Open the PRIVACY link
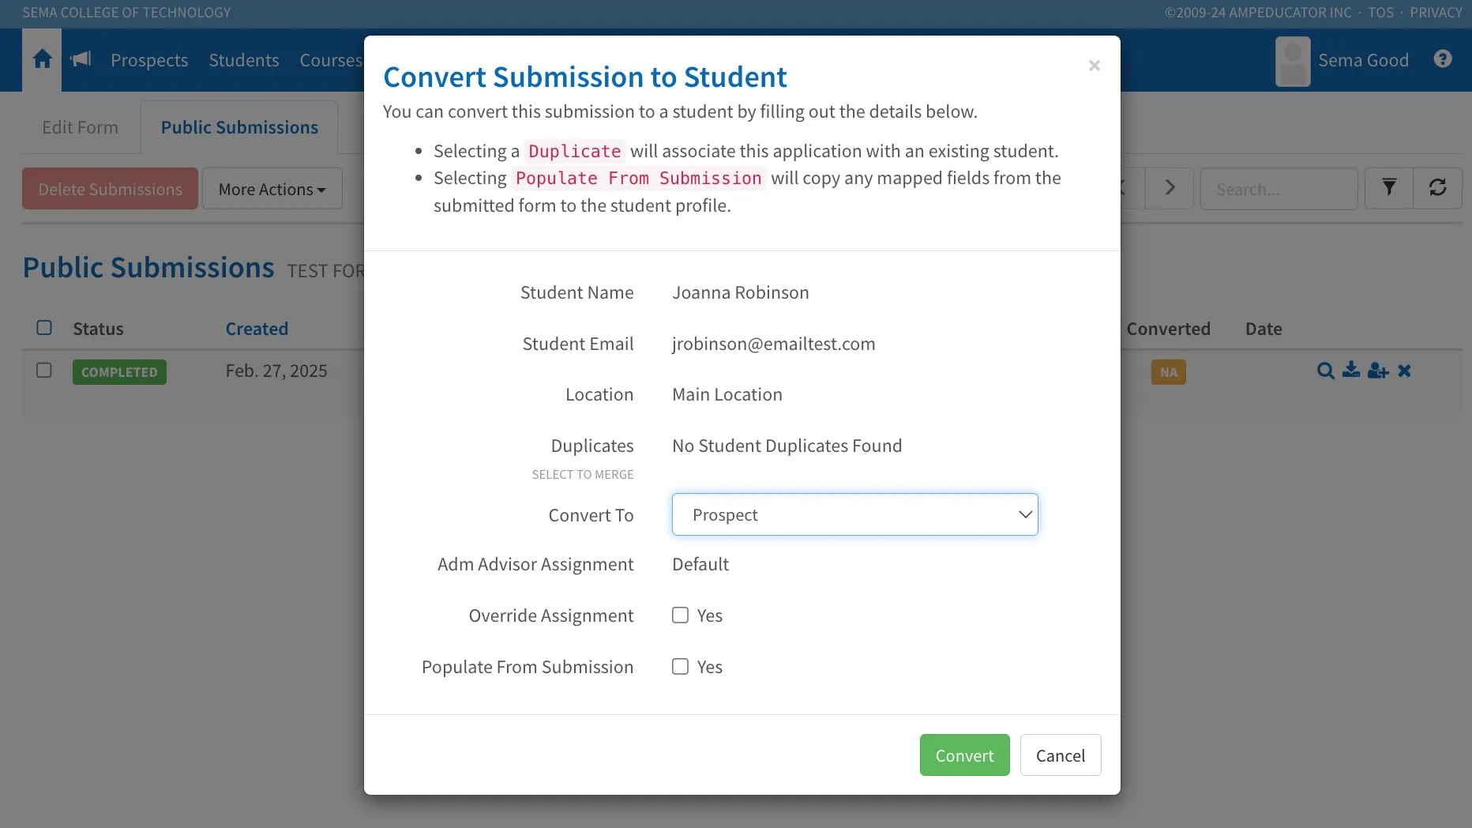The width and height of the screenshot is (1472, 828). (x=1436, y=13)
